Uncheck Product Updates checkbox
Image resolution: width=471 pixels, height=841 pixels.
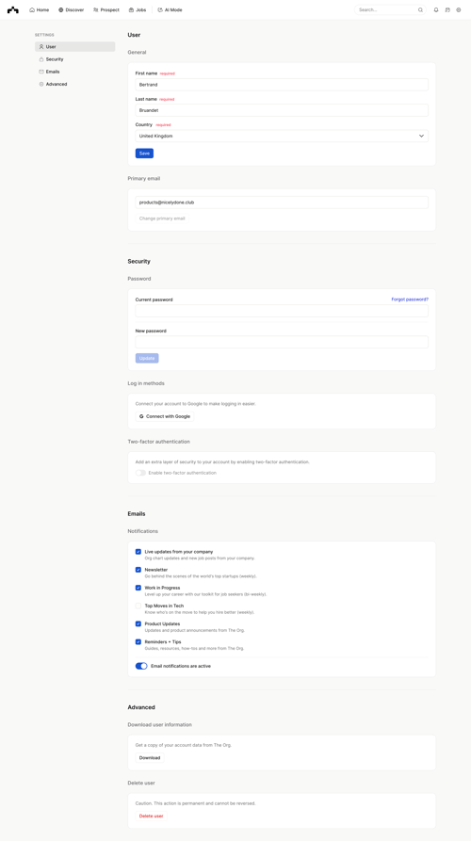(x=138, y=623)
